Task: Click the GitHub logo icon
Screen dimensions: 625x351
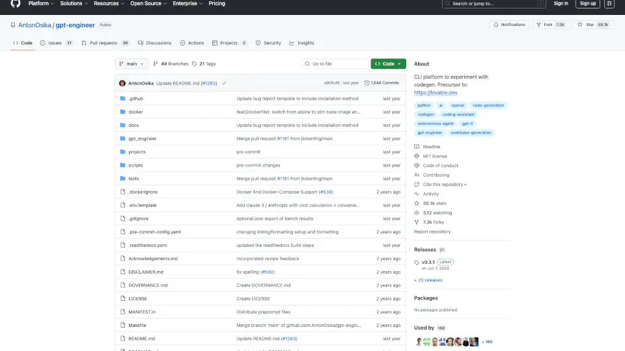Action: (x=16, y=3)
